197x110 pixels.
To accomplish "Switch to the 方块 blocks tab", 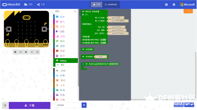I will 97,5.
